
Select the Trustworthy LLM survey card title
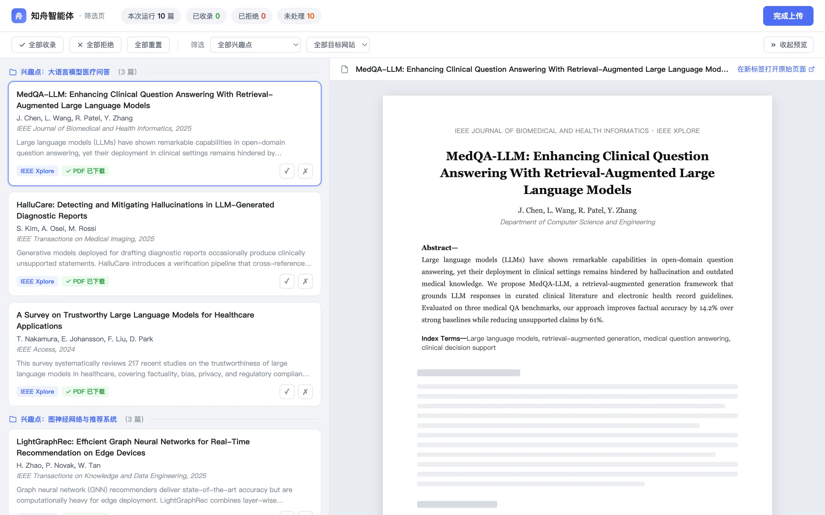(135, 320)
